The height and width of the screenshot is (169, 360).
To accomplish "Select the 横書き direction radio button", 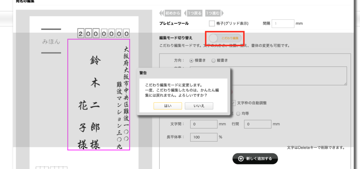I will [x=191, y=60].
